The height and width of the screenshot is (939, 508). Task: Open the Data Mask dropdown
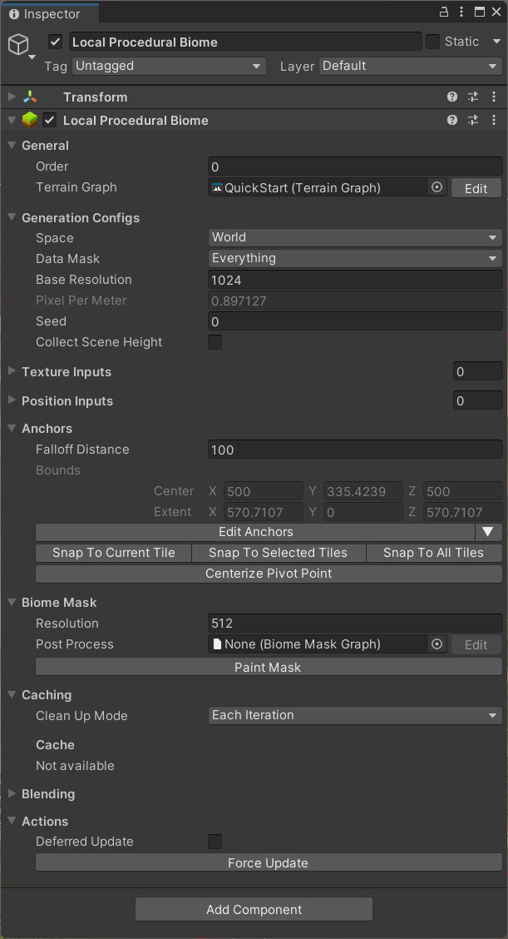(355, 258)
